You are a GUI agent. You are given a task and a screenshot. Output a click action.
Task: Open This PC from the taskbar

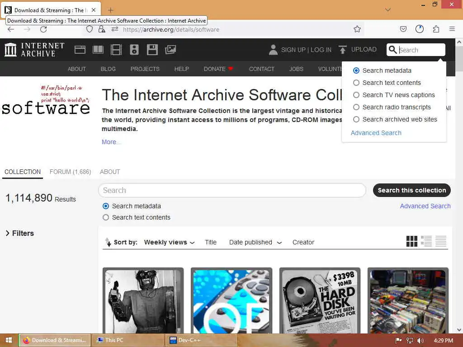tap(128, 340)
